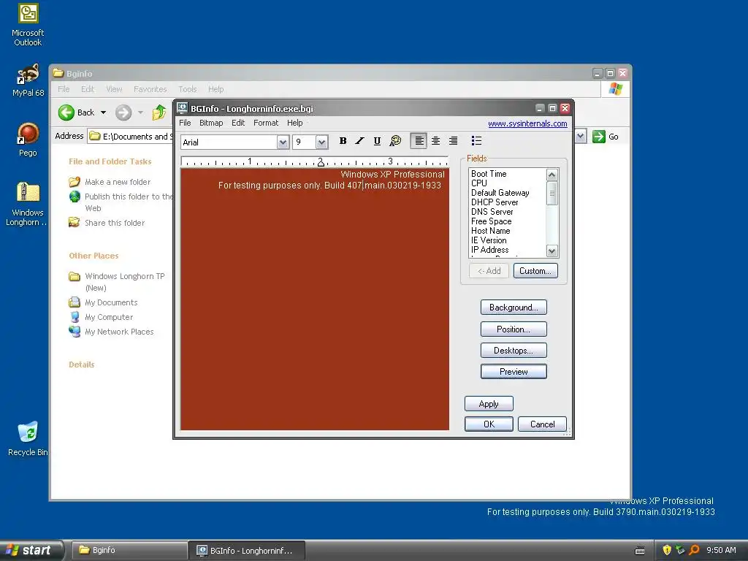Image resolution: width=748 pixels, height=561 pixels.
Task: Visit the www.sysinternals.com link
Action: [527, 123]
